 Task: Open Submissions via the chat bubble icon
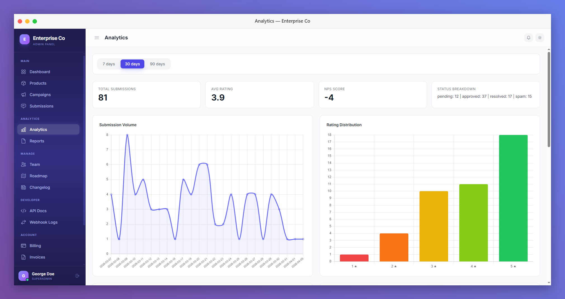[24, 106]
